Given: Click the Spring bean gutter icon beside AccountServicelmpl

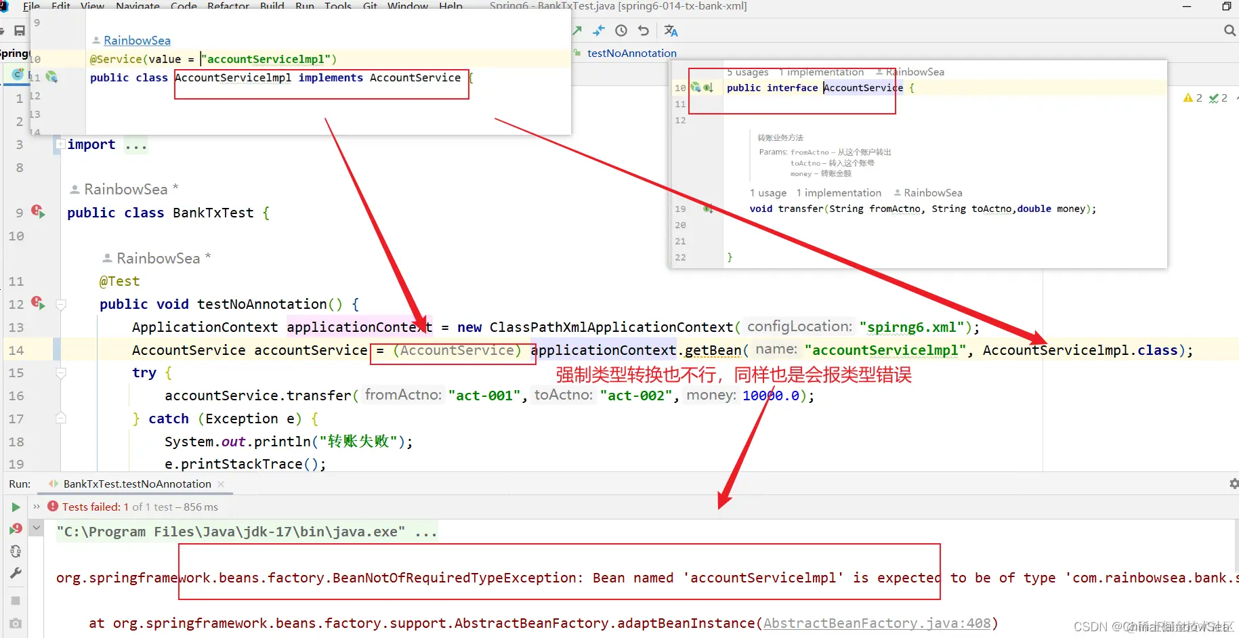Looking at the screenshot, I should click(x=51, y=77).
